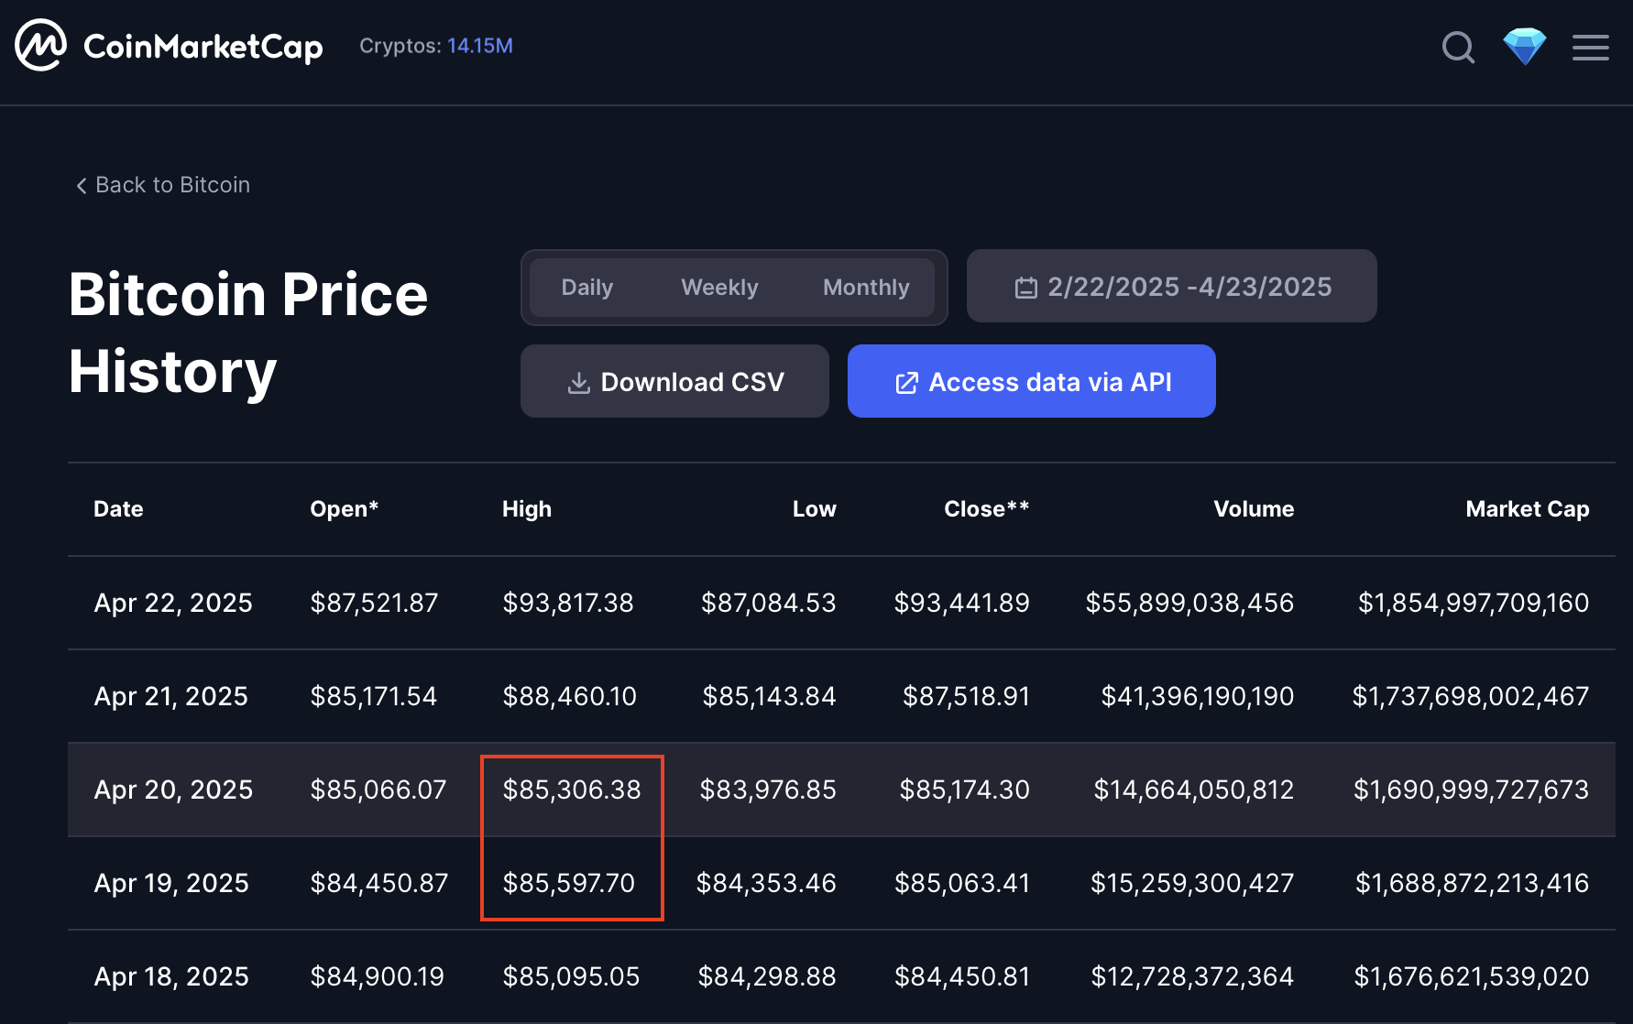Screen dimensions: 1633x1024
Task: Click the Close** column header
Action: (x=986, y=509)
